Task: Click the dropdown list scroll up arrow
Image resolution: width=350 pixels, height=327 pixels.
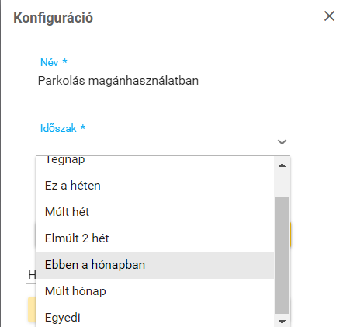Action: pos(282,165)
